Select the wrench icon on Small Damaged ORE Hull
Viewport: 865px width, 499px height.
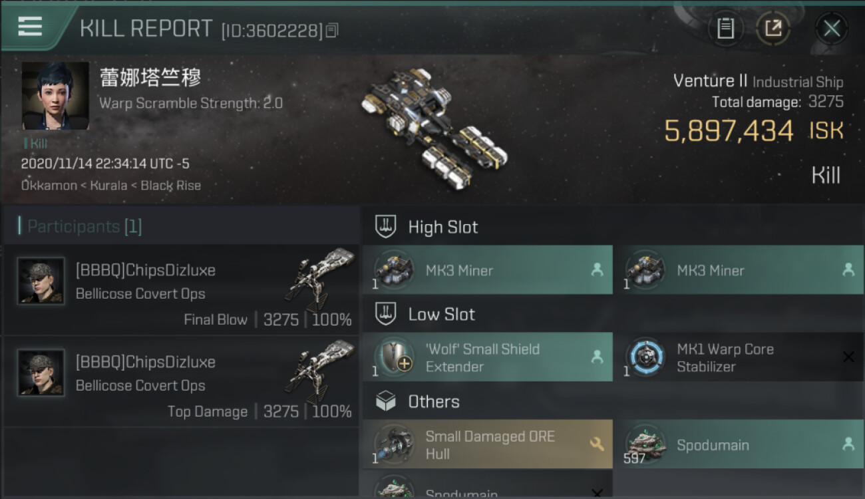(x=597, y=444)
